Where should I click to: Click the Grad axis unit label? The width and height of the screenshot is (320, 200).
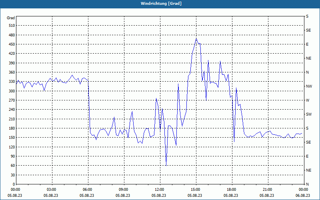point(11,18)
